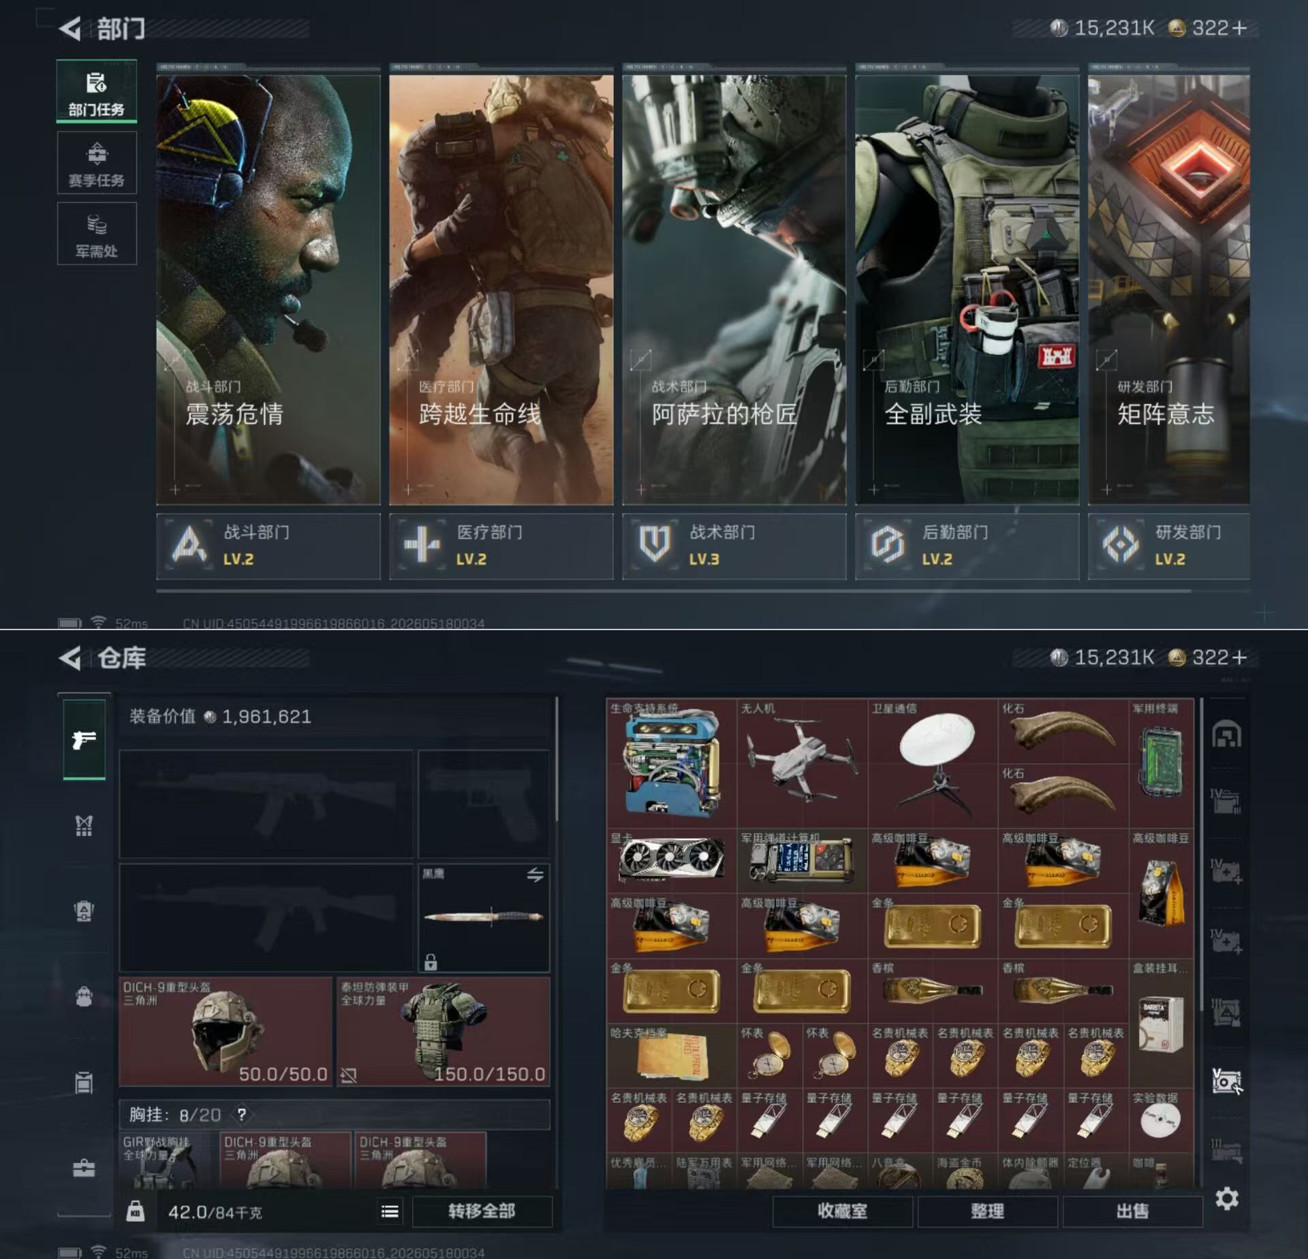Select the 无人机 drone item

802,762
